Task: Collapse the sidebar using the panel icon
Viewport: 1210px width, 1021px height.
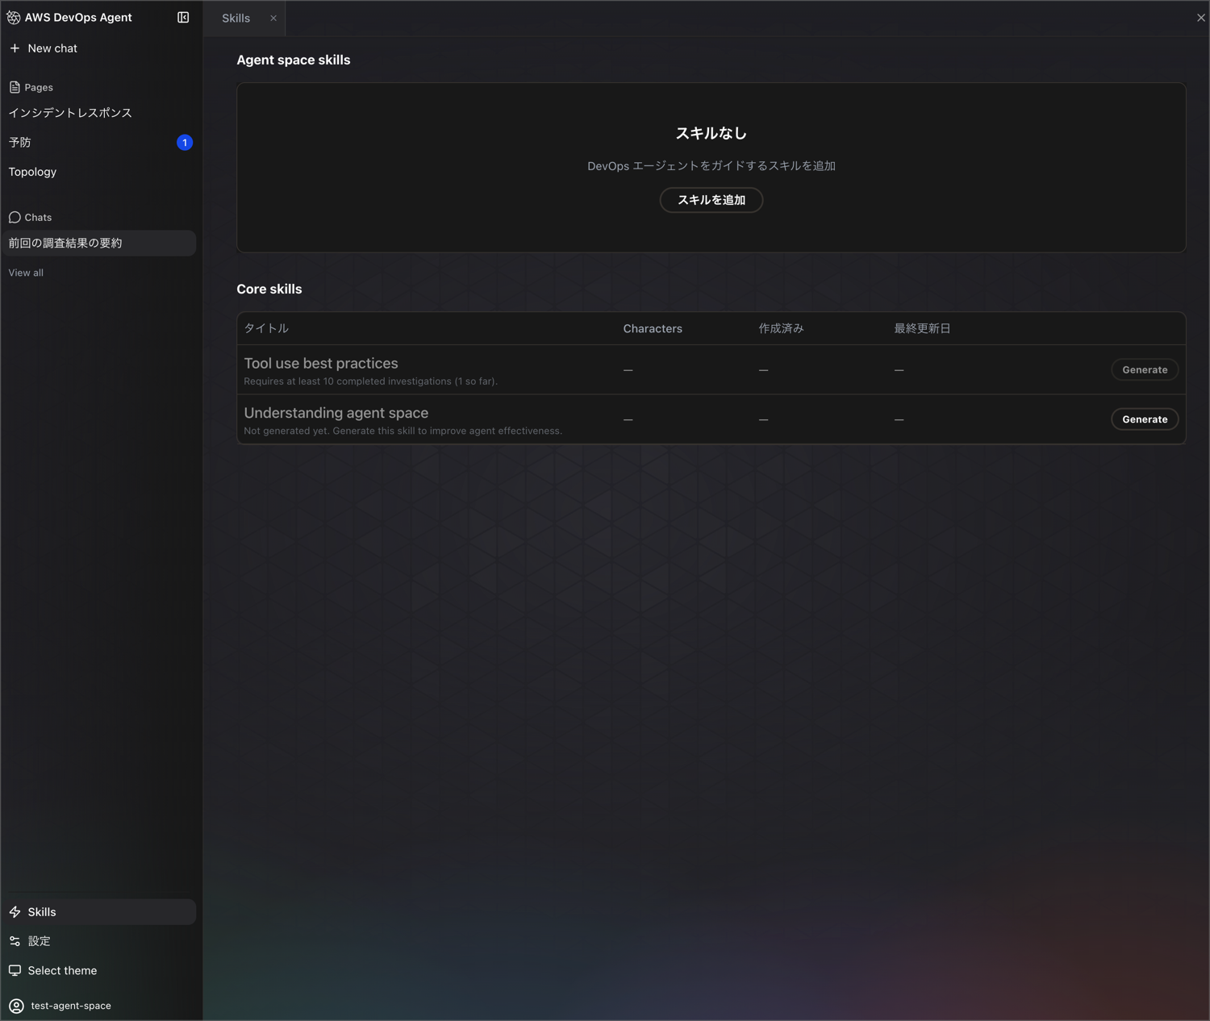Action: (183, 17)
